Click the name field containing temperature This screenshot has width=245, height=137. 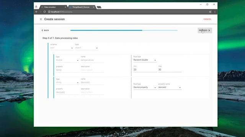(x=92, y=60)
